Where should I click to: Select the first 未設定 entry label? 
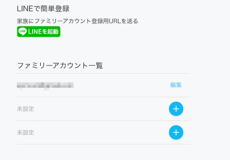25,109
